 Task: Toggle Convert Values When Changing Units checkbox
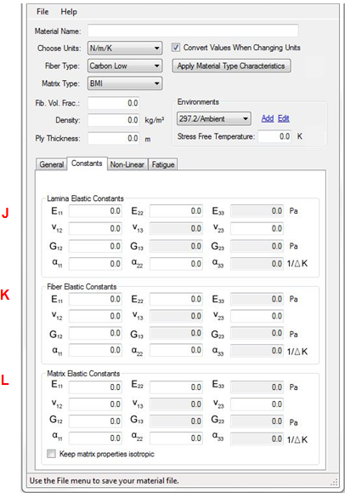pos(176,48)
